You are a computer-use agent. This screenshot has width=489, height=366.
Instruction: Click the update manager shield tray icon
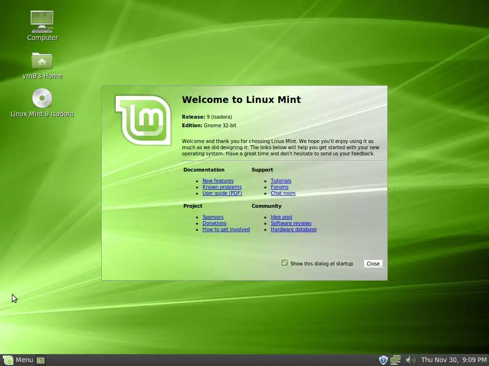pyautogui.click(x=383, y=360)
